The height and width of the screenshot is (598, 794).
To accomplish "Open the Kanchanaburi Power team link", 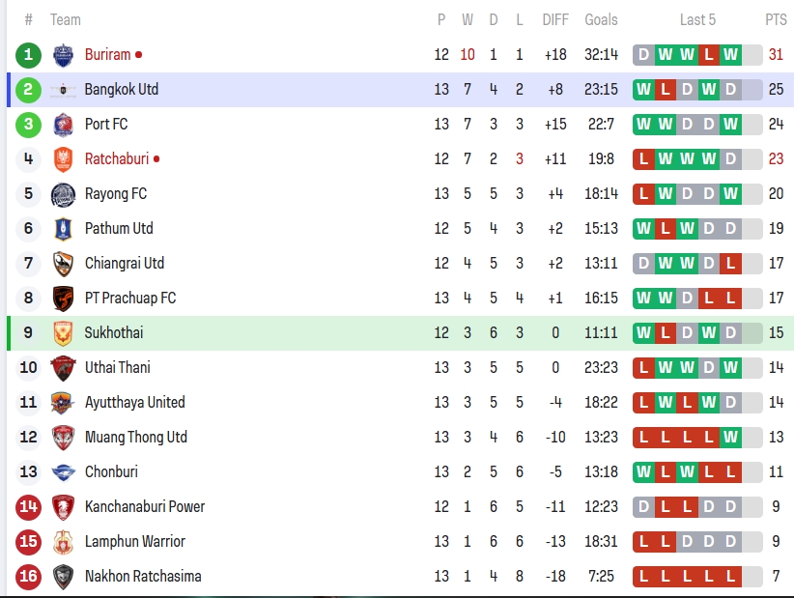I will coord(144,507).
